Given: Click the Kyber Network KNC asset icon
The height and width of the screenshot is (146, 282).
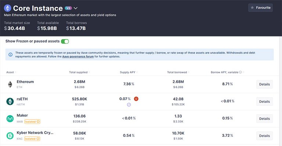Looking at the screenshot, I should (x=10, y=136).
